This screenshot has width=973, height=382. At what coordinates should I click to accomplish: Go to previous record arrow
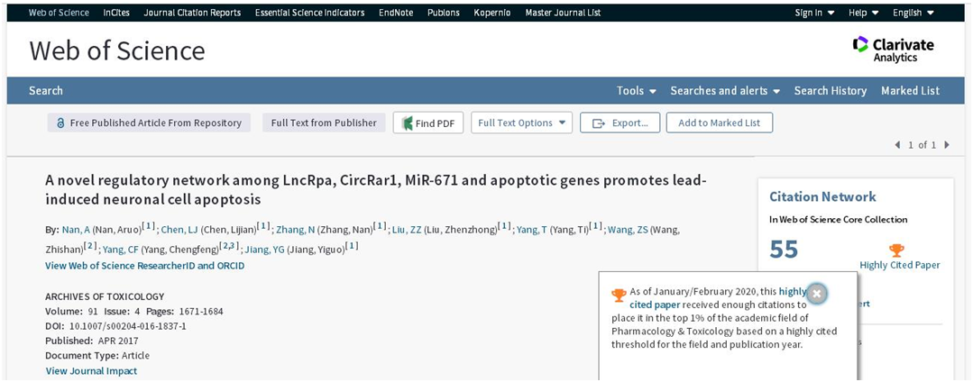(897, 145)
